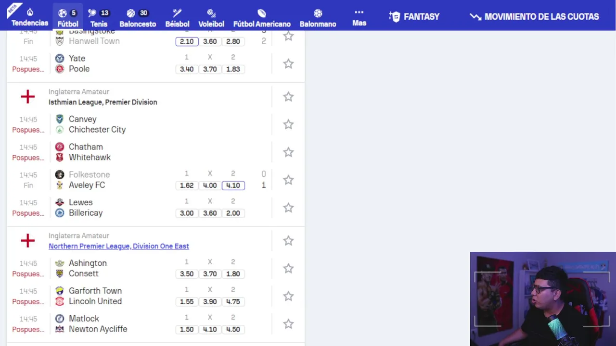
Task: Select the Fútbol Americano tab
Action: click(x=262, y=18)
